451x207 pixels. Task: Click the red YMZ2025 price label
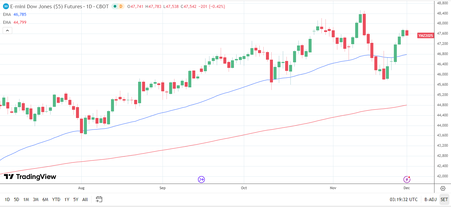pos(425,35)
